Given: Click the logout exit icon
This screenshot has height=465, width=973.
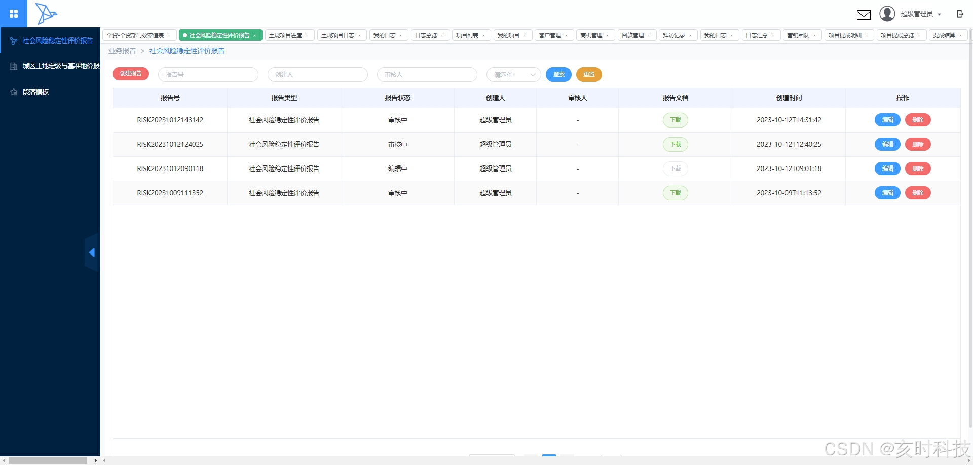Looking at the screenshot, I should (960, 14).
